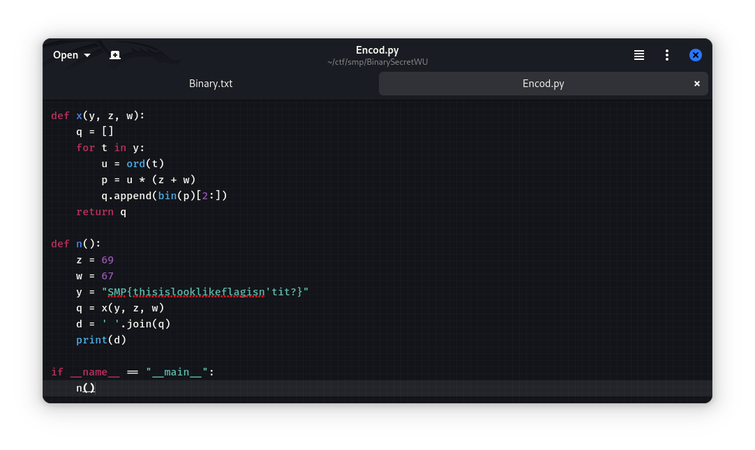Viewport: 755px width, 450px height.
Task: Click on the 'print(d)' statement
Action: click(101, 340)
